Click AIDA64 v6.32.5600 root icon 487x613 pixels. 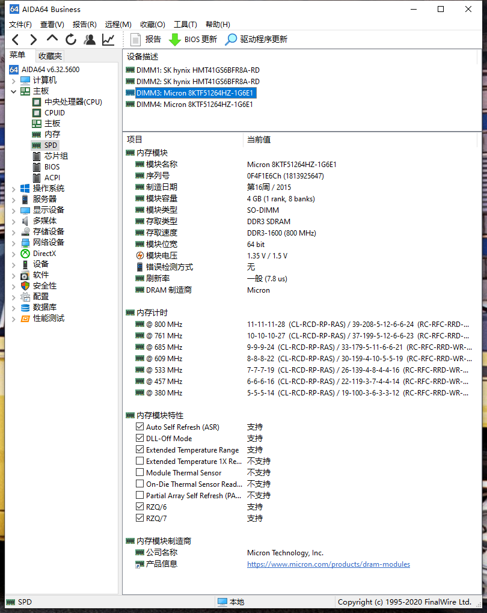[x=14, y=70]
